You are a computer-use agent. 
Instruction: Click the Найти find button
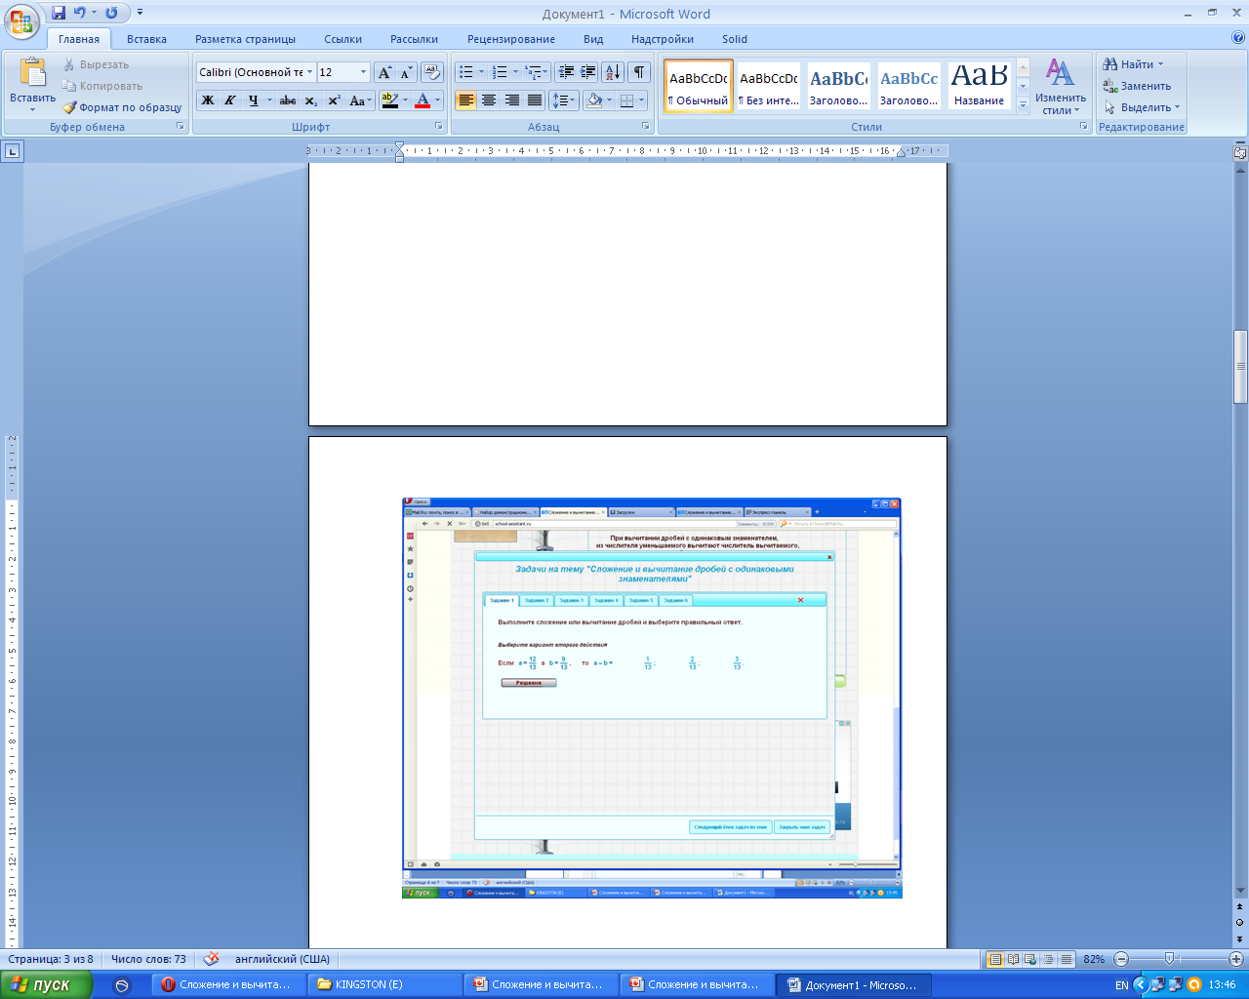(1134, 64)
